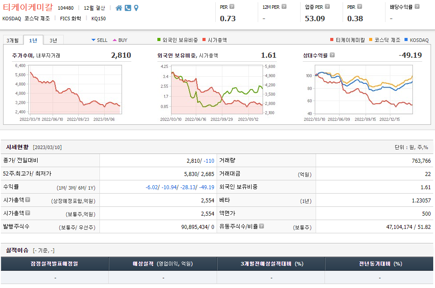Click the 상대수익률 comparison chart
This screenshot has width=435, height=288.
(x=364, y=90)
